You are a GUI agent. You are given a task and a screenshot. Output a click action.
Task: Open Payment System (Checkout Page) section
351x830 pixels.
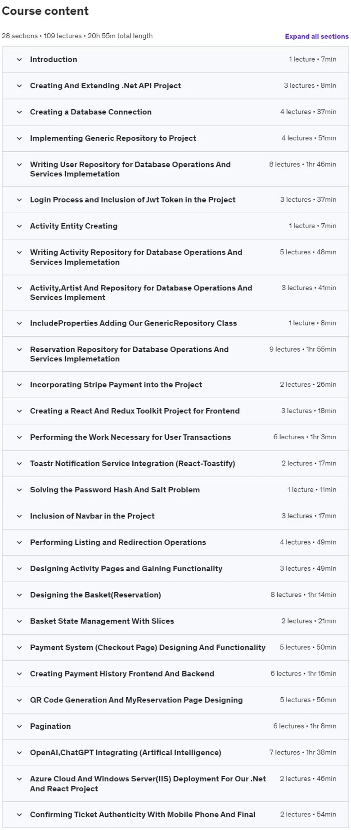pos(175,648)
